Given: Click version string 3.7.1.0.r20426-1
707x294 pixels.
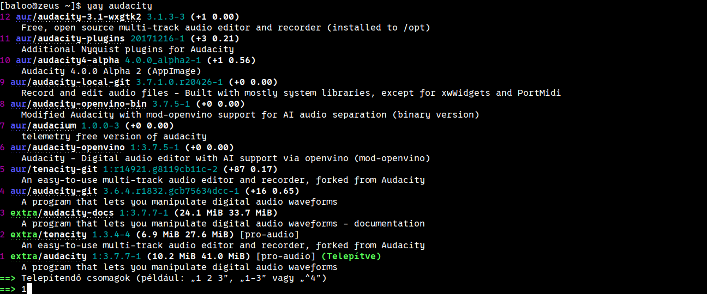Looking at the screenshot, I should (x=179, y=82).
